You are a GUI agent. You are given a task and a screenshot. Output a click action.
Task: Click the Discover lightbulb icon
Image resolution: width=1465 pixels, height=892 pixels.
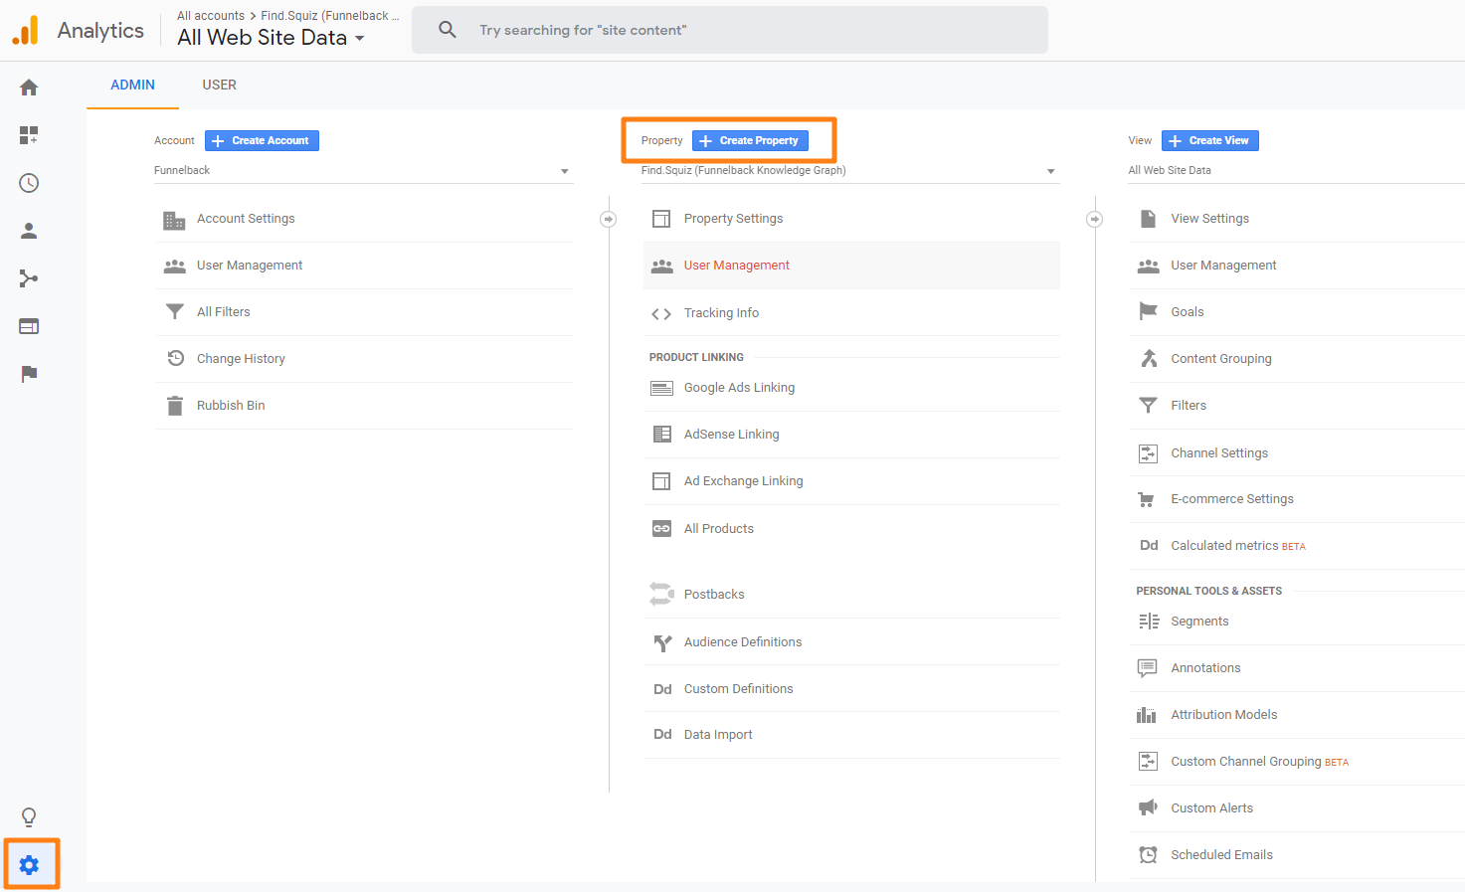pos(29,817)
